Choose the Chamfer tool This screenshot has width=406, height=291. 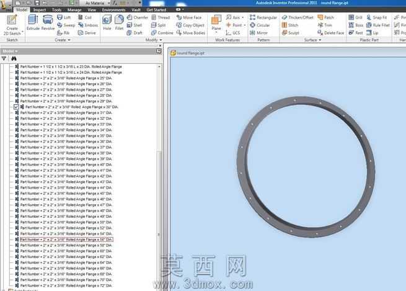137,17
